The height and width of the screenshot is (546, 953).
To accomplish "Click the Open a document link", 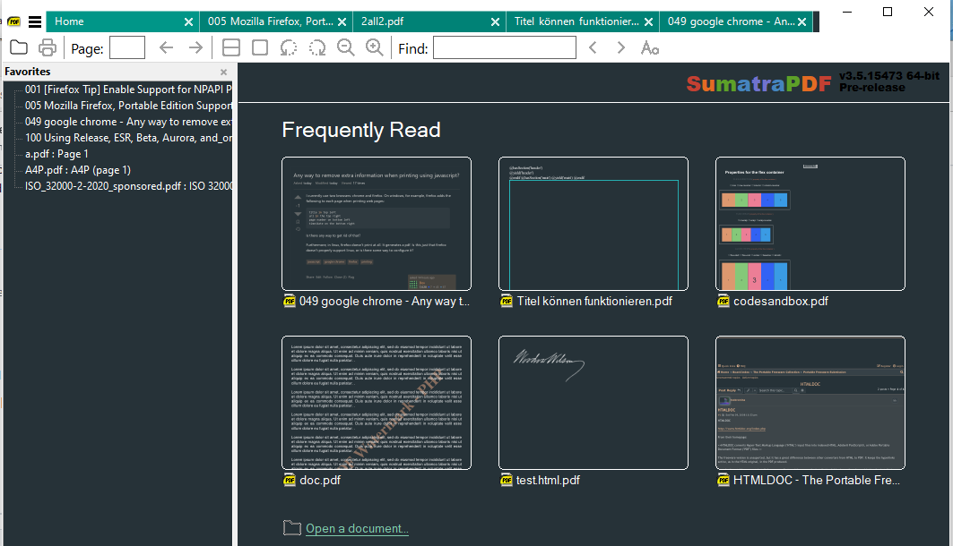I will [x=356, y=528].
